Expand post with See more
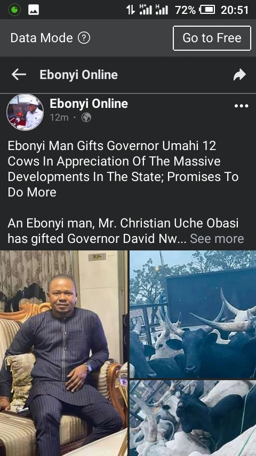256x456 pixels. pos(217,239)
